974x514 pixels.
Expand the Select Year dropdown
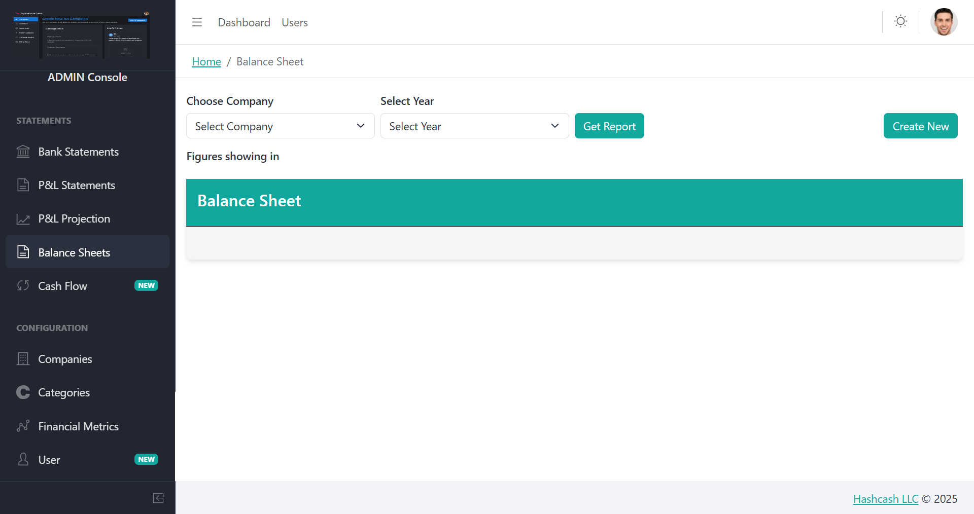[474, 126]
